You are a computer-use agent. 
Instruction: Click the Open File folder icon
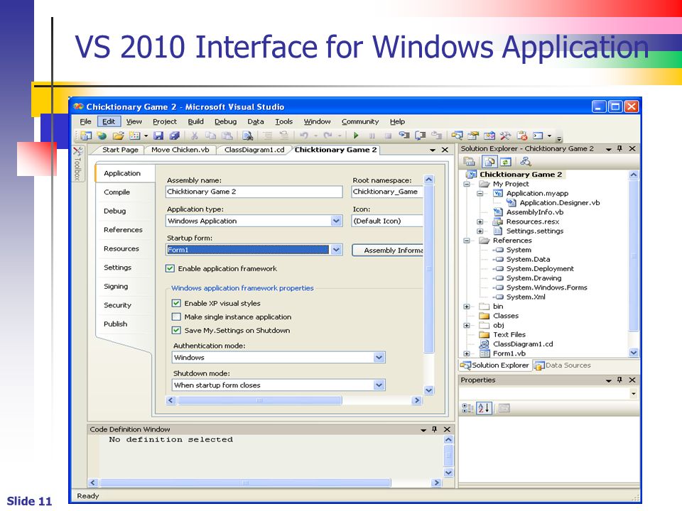pyautogui.click(x=118, y=136)
